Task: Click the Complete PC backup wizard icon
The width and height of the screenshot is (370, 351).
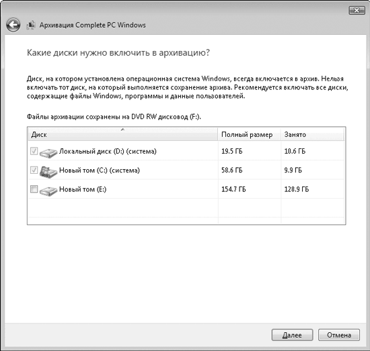Action: pyautogui.click(x=31, y=25)
